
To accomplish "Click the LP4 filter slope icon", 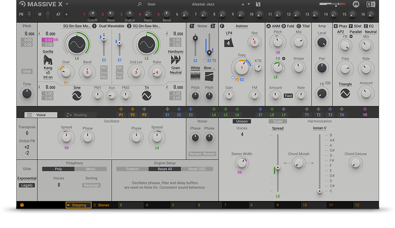I will [229, 43].
